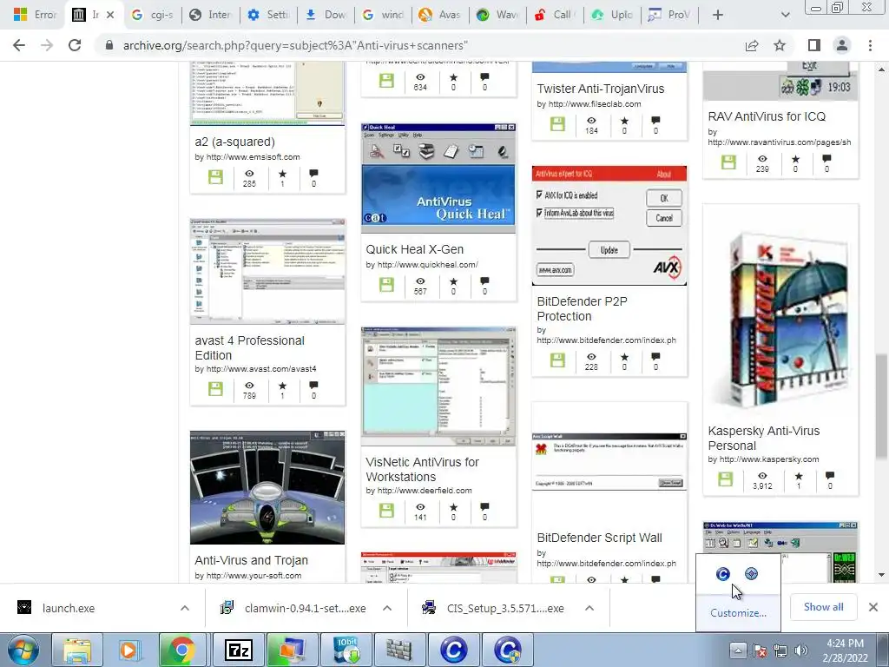The image size is (889, 667).
Task: Switch to the cgi-s Google tab
Action: click(152, 15)
